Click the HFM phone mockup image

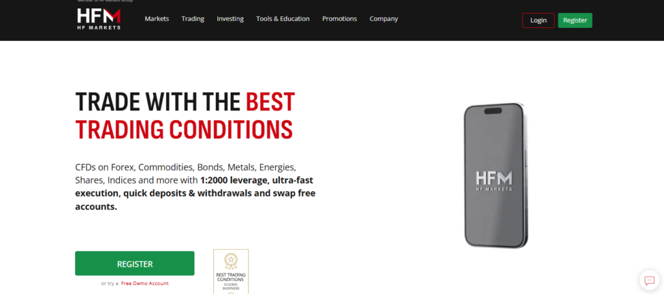pos(496,175)
